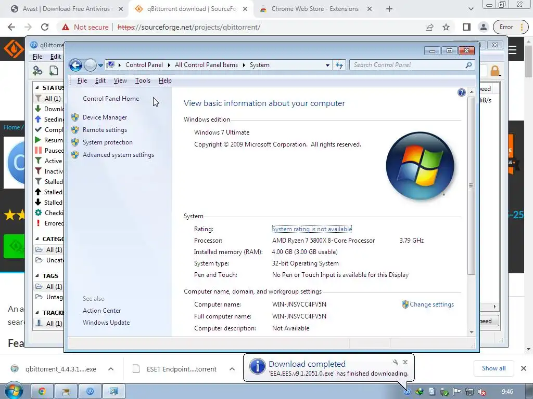Switch to Chrome Web Store tab
Image resolution: width=533 pixels, height=399 pixels.
[315, 9]
